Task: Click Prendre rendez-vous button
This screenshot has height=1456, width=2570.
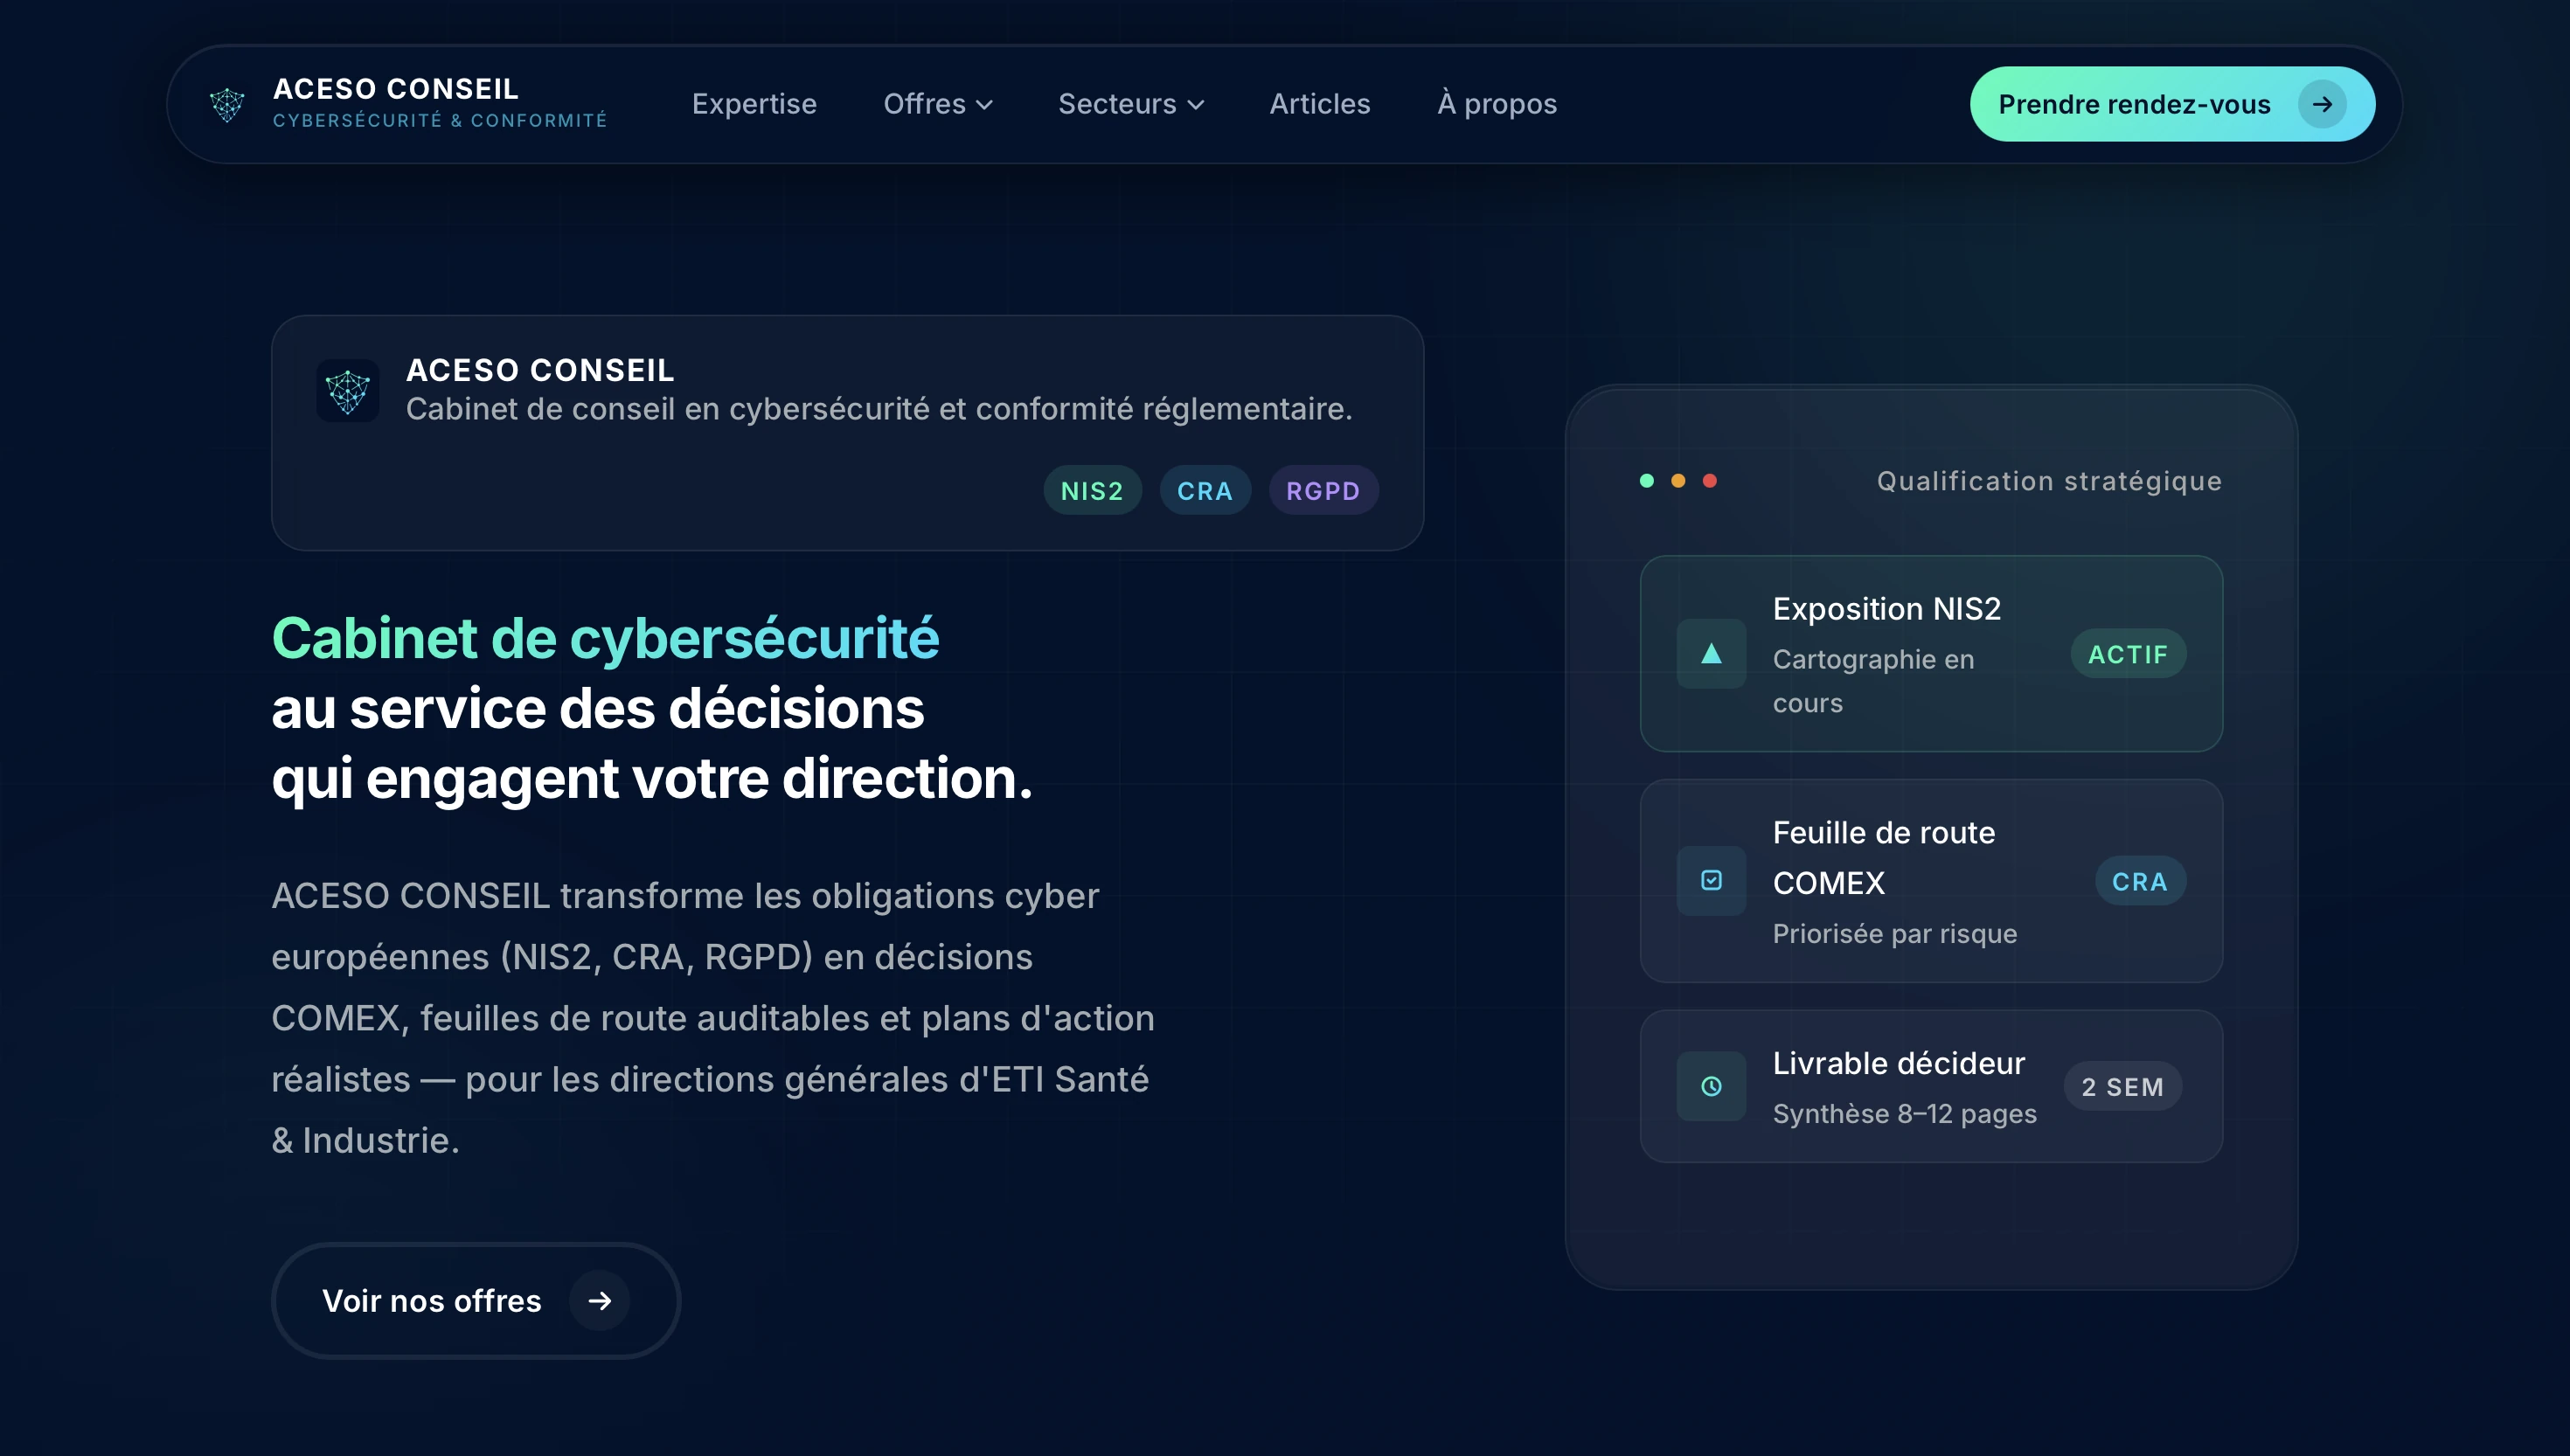Action: click(2172, 104)
